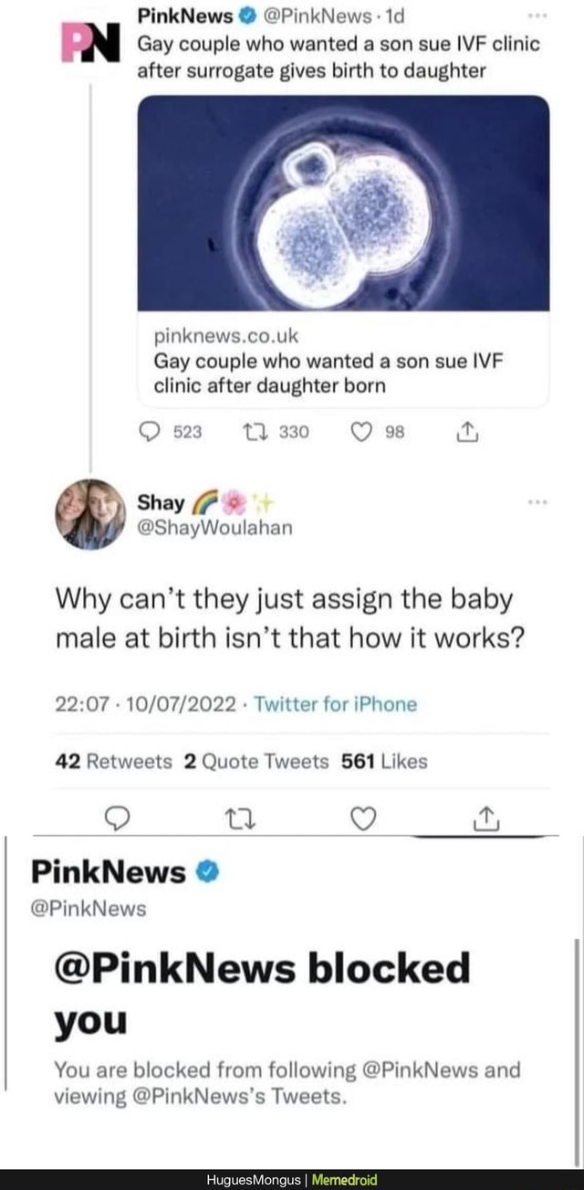View the 561 Likes list

click(x=383, y=761)
